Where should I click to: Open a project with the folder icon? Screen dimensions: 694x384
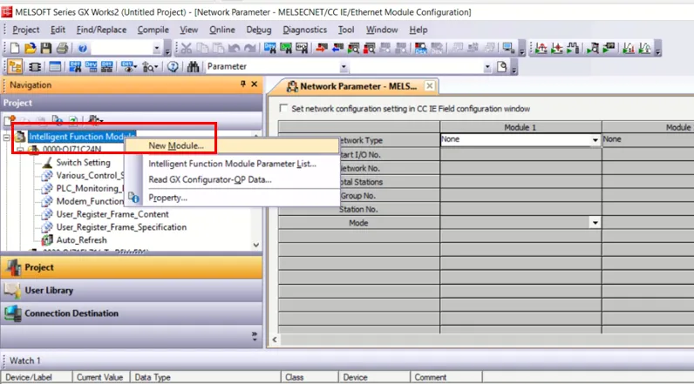[x=31, y=48]
